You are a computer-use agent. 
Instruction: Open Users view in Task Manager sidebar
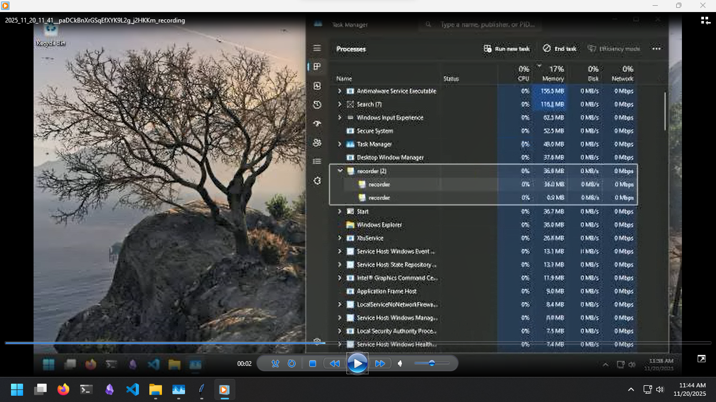coord(317,142)
